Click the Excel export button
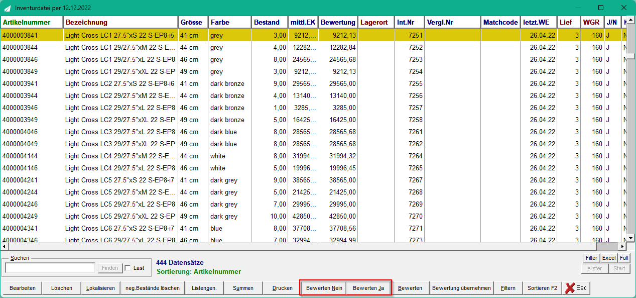The width and height of the screenshot is (636, 298). (x=609, y=258)
